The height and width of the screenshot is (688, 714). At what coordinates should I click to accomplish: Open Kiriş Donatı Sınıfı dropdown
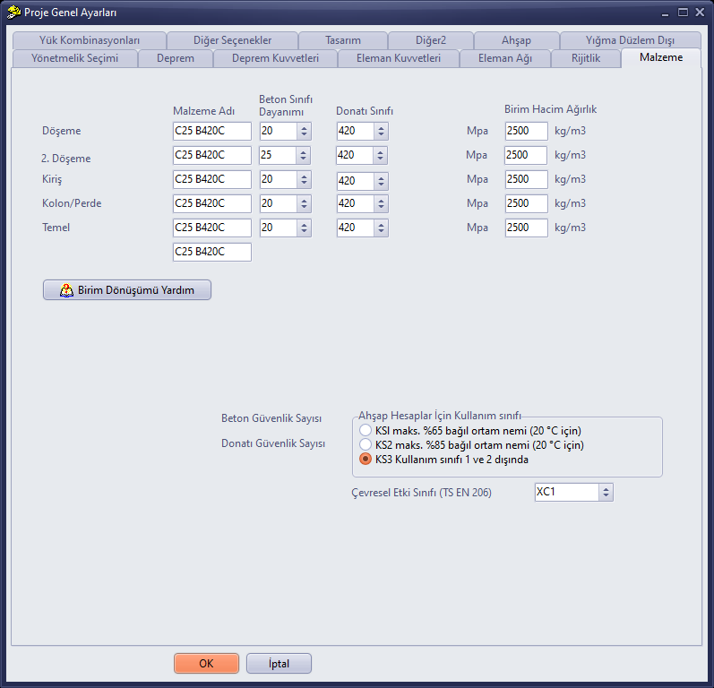click(x=381, y=181)
